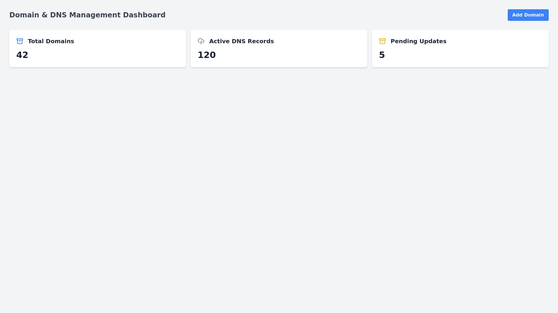558x313 pixels.
Task: Click the 120 active records count
Action: (x=207, y=55)
